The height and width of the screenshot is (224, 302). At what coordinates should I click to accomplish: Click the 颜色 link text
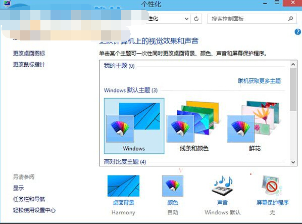pyautogui.click(x=173, y=203)
